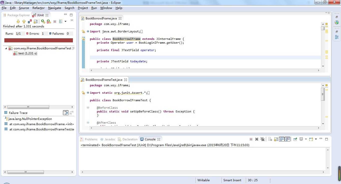
Task: Rerun failed tests first icon
Action: tap(49, 21)
